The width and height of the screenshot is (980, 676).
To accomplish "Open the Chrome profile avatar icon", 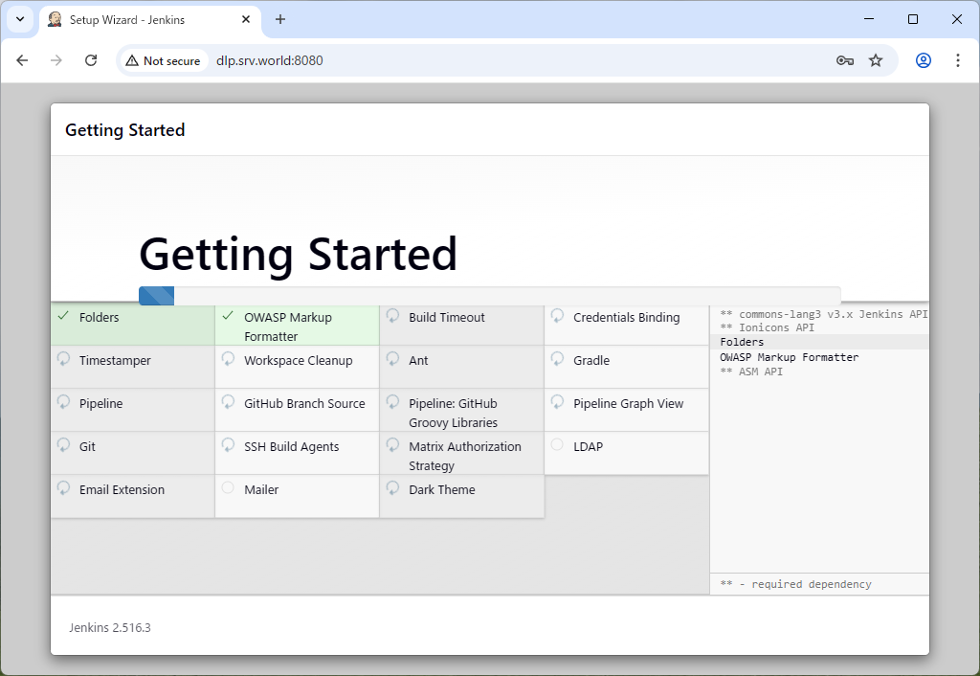I will click(924, 60).
